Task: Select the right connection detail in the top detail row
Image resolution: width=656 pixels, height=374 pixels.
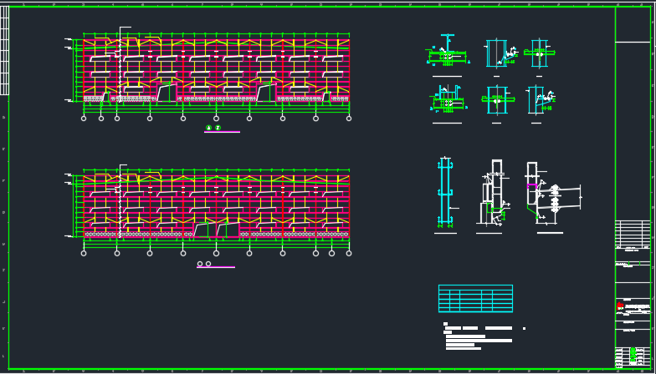Action: (539, 53)
